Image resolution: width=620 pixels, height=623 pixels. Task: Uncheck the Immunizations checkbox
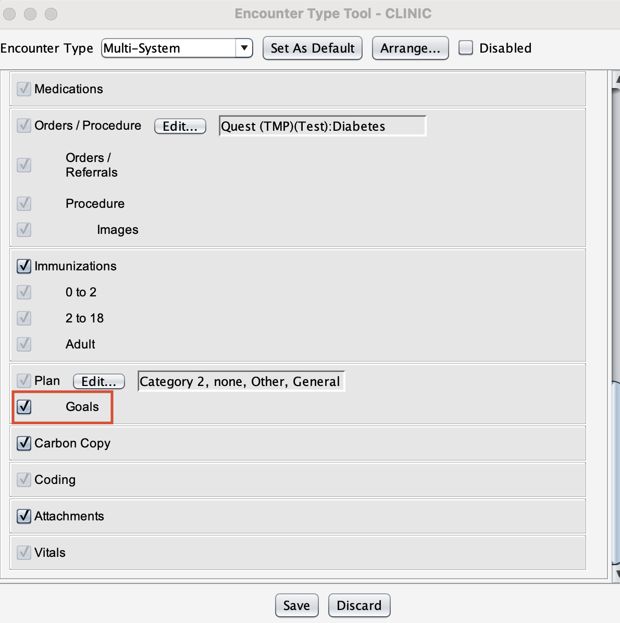[24, 266]
